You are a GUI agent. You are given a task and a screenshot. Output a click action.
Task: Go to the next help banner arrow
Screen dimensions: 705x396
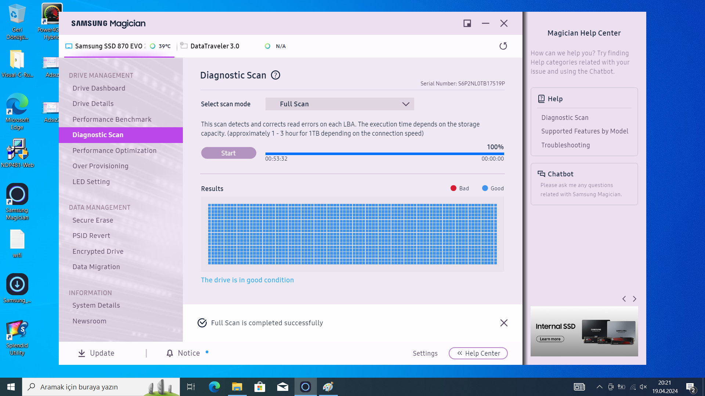(634, 299)
